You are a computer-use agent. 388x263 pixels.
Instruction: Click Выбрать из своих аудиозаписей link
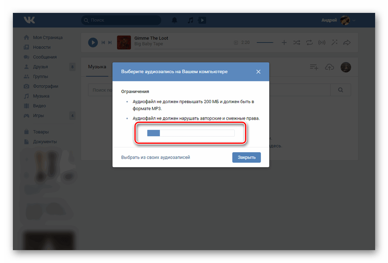155,157
